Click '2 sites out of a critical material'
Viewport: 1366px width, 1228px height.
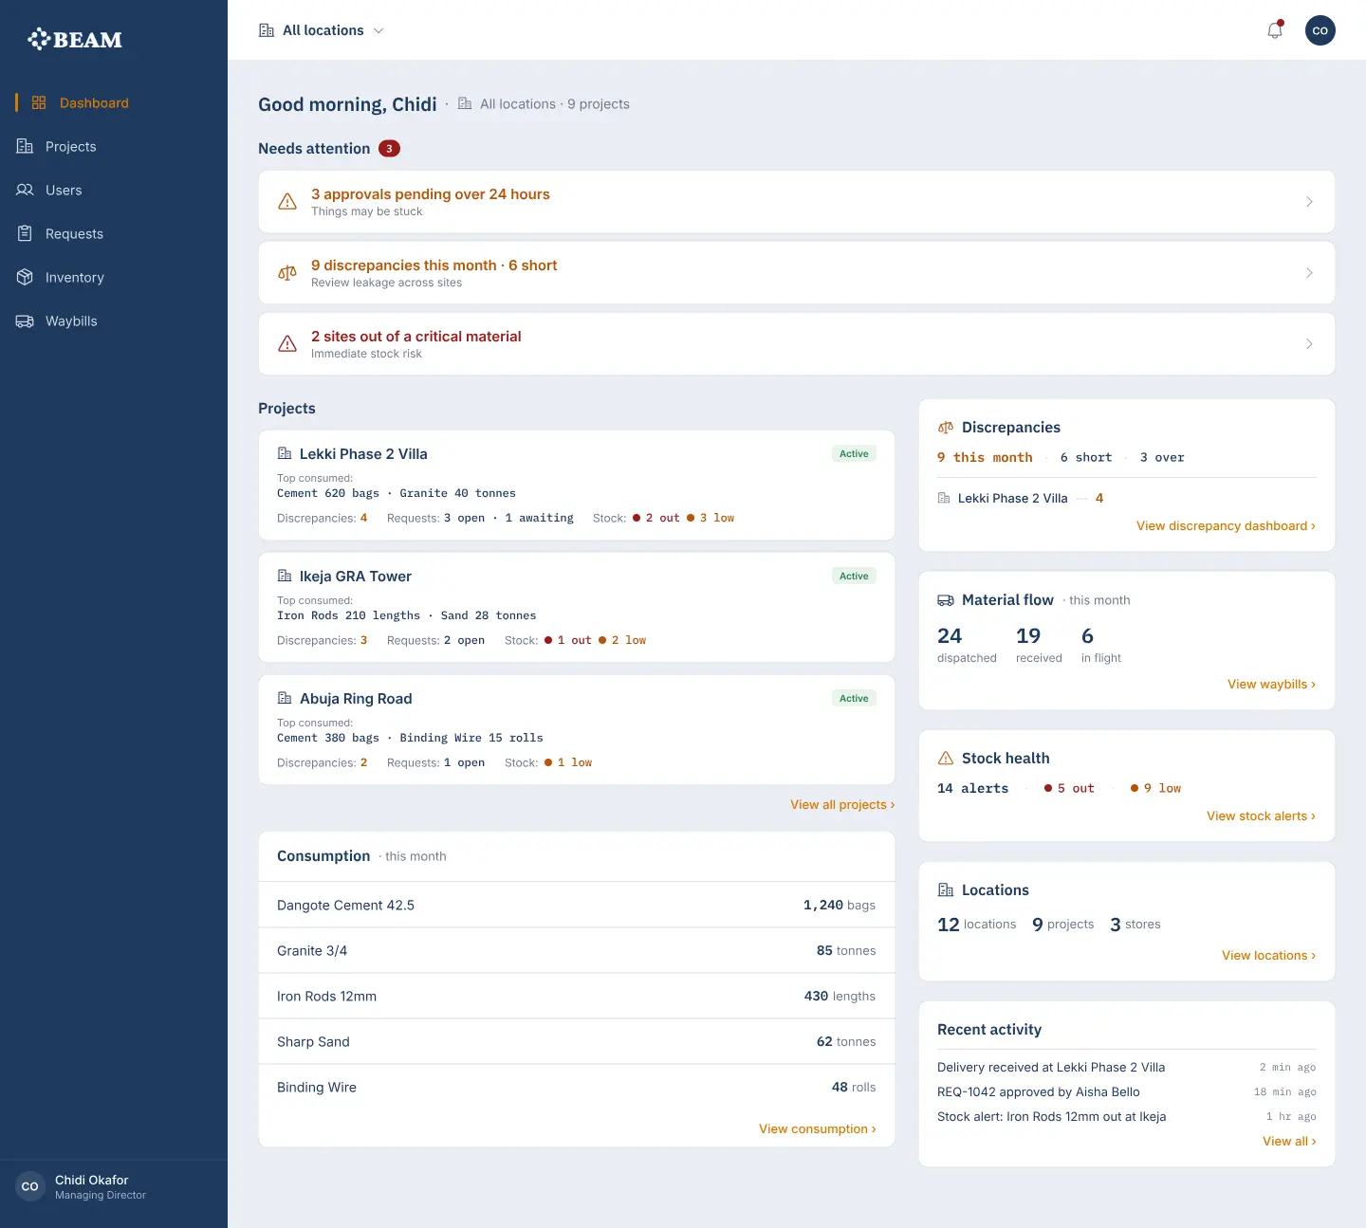pos(416,336)
